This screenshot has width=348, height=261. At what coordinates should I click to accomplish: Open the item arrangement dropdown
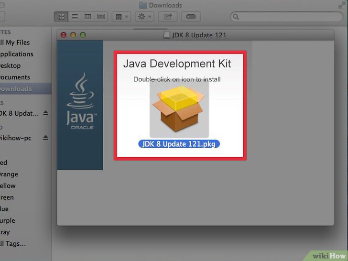click(121, 17)
